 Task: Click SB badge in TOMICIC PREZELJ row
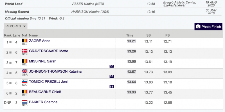pos(111,86)
